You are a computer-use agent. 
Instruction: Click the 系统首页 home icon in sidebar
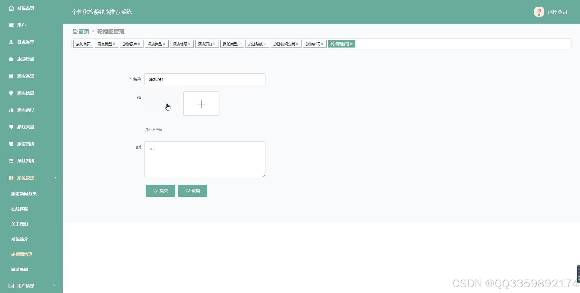pos(11,8)
